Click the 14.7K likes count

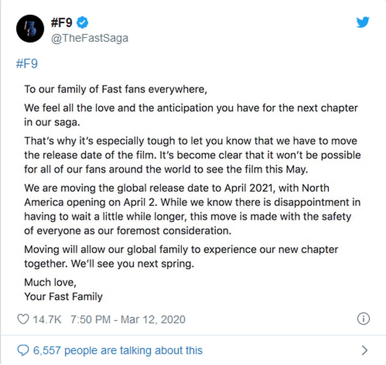pos(48,319)
